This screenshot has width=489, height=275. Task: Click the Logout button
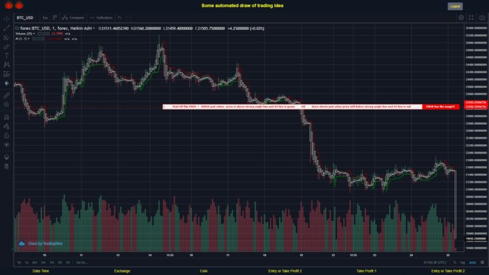(x=455, y=6)
